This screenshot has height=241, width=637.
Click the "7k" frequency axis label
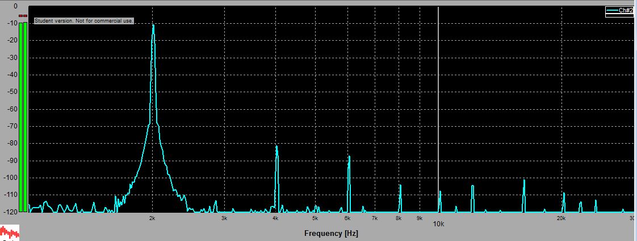click(375, 218)
